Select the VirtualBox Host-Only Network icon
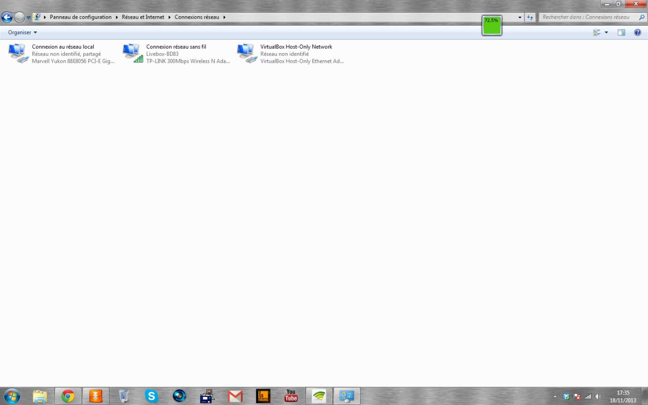Screen dimensions: 648x405 pyautogui.click(x=248, y=53)
